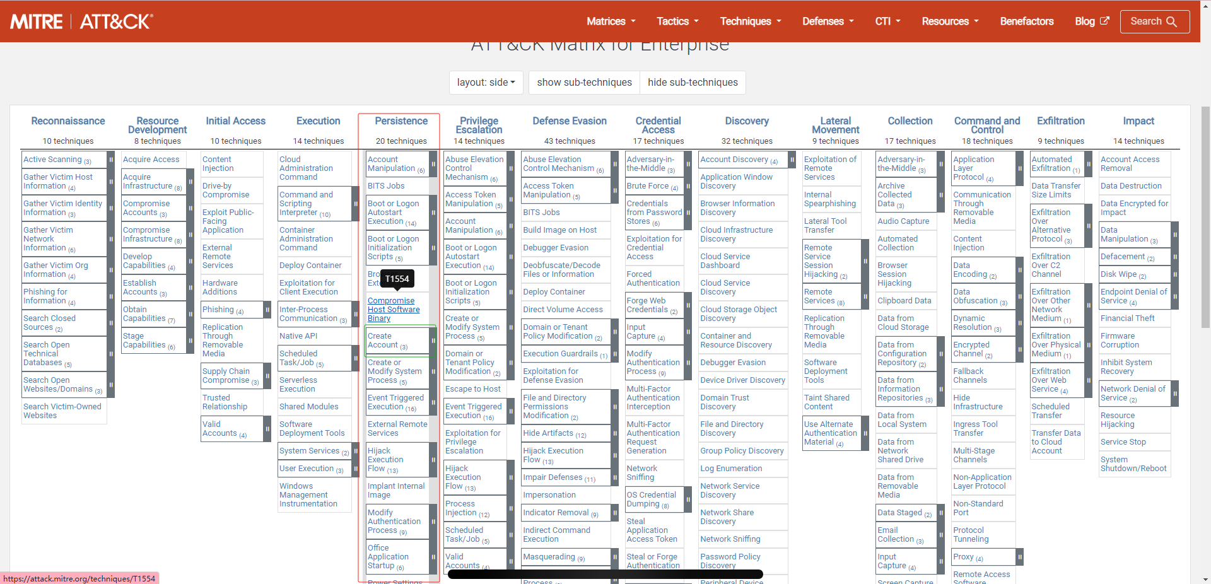The width and height of the screenshot is (1211, 584).
Task: Open the Escape to Host technique
Action: [473, 389]
